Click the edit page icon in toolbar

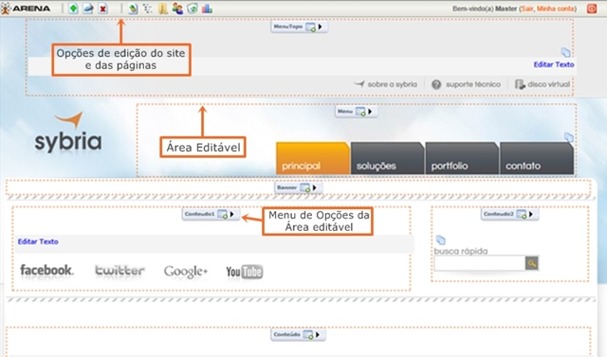click(x=88, y=9)
